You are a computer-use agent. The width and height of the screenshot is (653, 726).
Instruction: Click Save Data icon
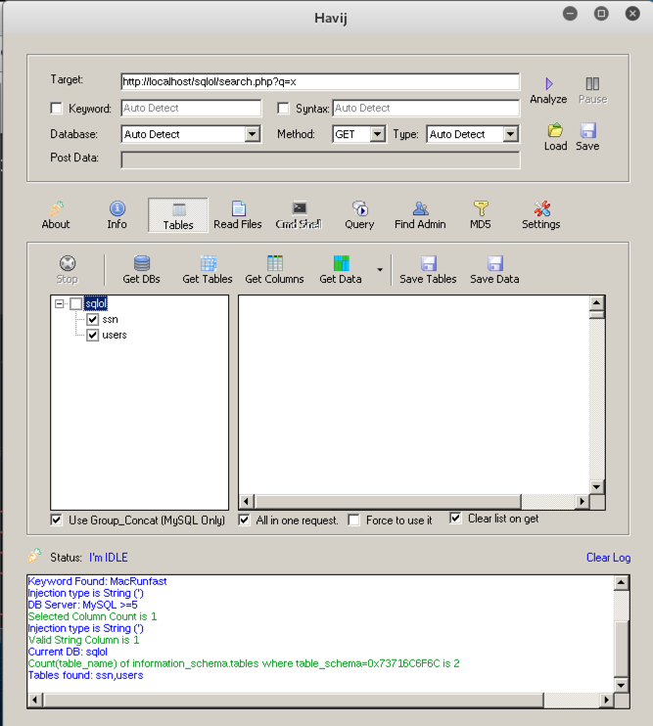click(x=495, y=263)
